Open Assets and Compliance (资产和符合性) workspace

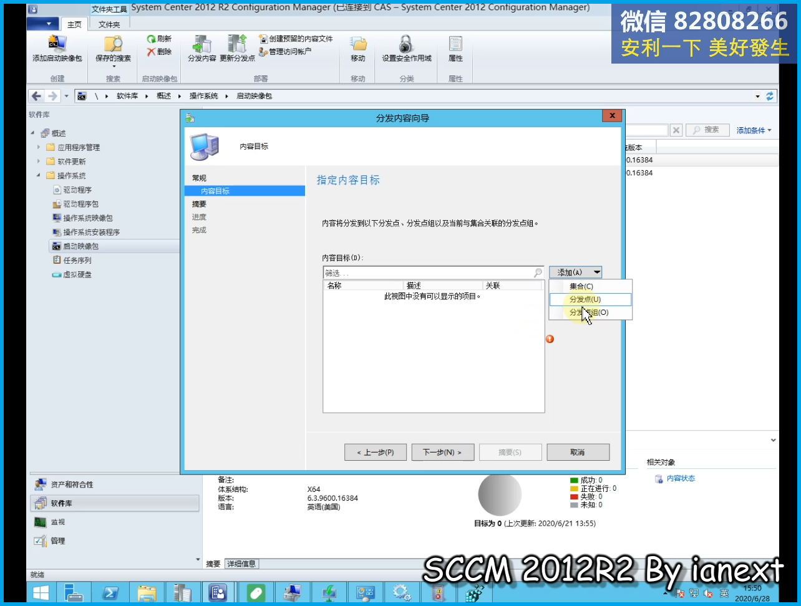[115, 484]
